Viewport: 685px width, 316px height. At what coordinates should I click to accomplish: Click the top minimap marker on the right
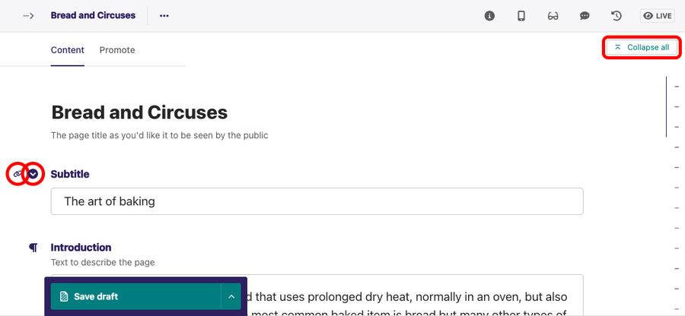[677, 87]
